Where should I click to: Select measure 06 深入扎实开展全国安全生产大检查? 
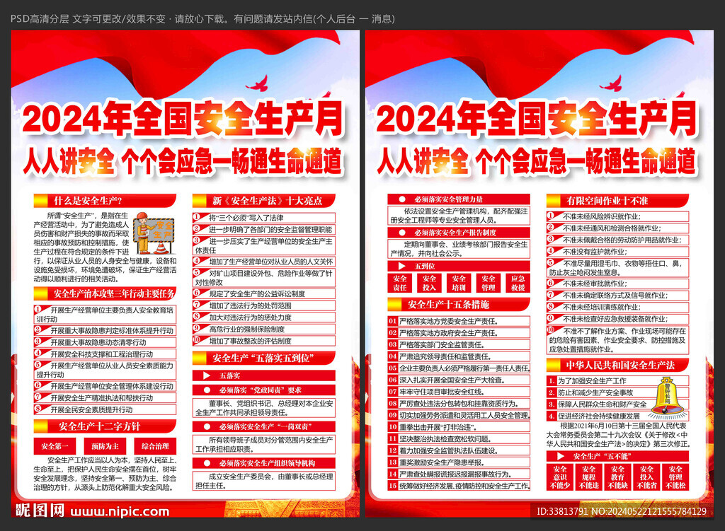[459, 380]
